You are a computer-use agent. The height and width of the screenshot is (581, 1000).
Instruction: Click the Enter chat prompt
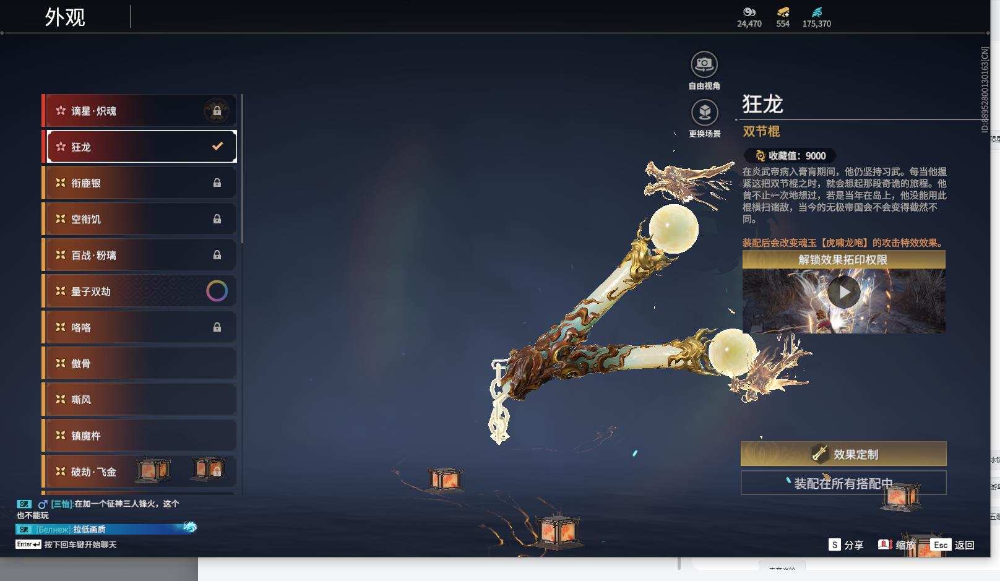point(66,544)
